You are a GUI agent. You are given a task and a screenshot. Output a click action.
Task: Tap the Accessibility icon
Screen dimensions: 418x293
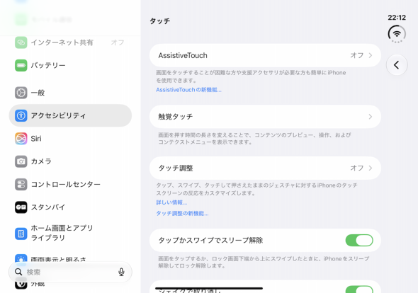click(x=21, y=115)
